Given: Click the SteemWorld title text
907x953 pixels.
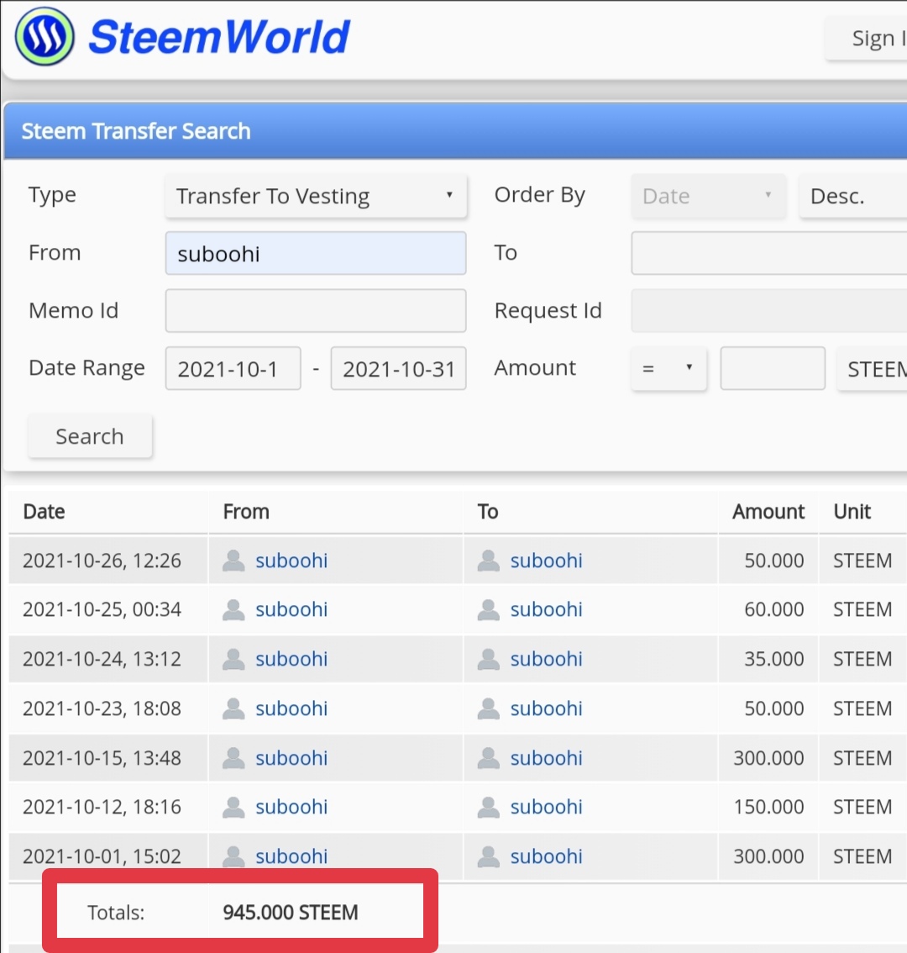Looking at the screenshot, I should click(x=219, y=36).
